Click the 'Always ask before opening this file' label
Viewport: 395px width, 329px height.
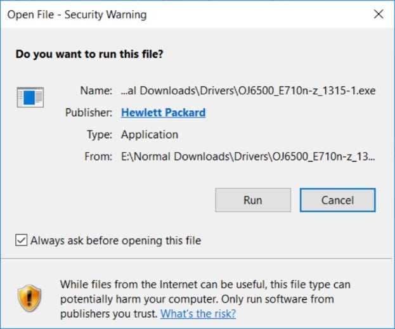115,240
